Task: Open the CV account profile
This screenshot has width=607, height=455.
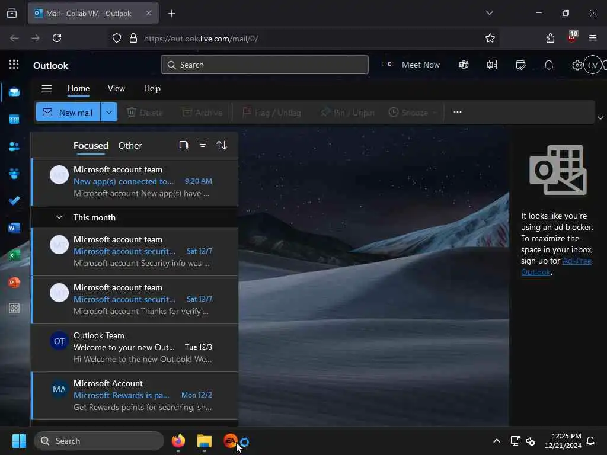Action: click(593, 65)
